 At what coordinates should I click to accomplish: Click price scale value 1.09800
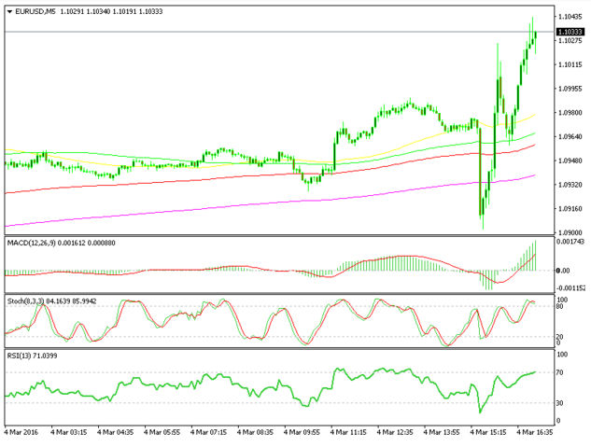[570, 113]
